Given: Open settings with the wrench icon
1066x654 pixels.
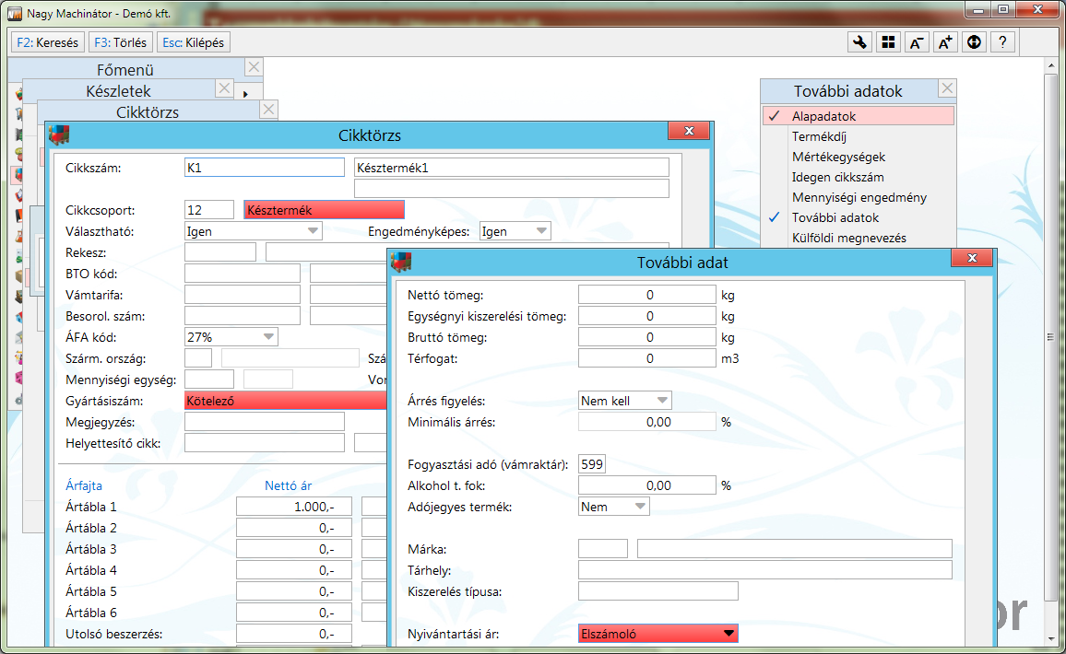Looking at the screenshot, I should tap(859, 42).
